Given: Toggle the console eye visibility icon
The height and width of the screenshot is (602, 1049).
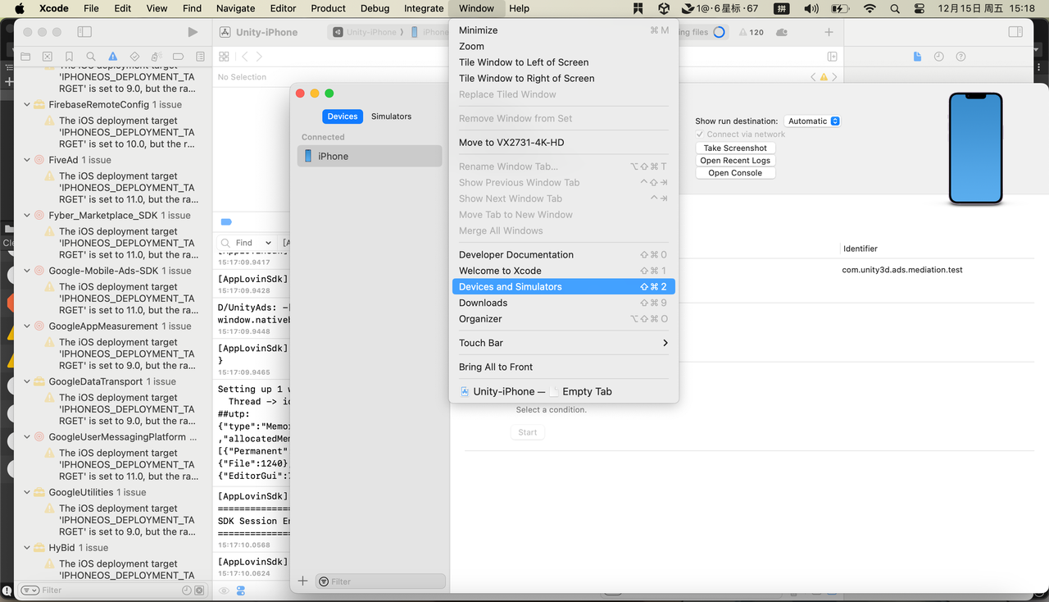Looking at the screenshot, I should (x=224, y=591).
